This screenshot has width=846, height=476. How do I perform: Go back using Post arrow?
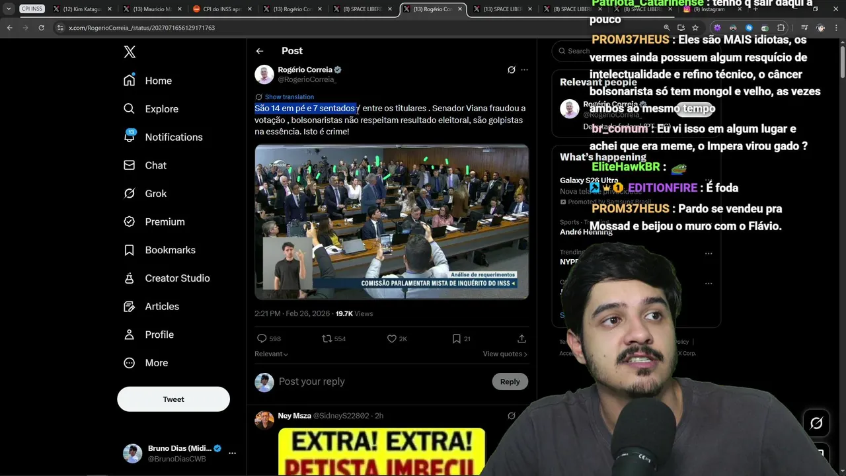[x=260, y=51]
